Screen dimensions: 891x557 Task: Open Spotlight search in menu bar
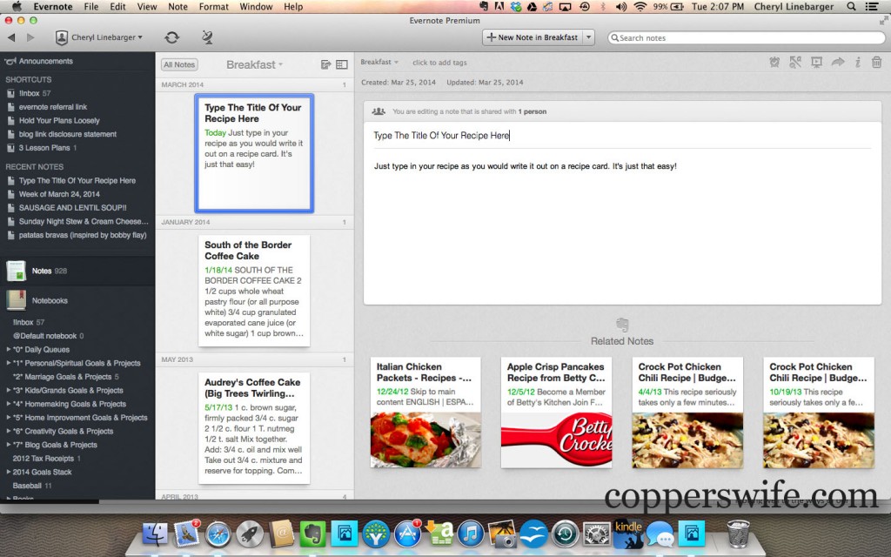pos(851,7)
